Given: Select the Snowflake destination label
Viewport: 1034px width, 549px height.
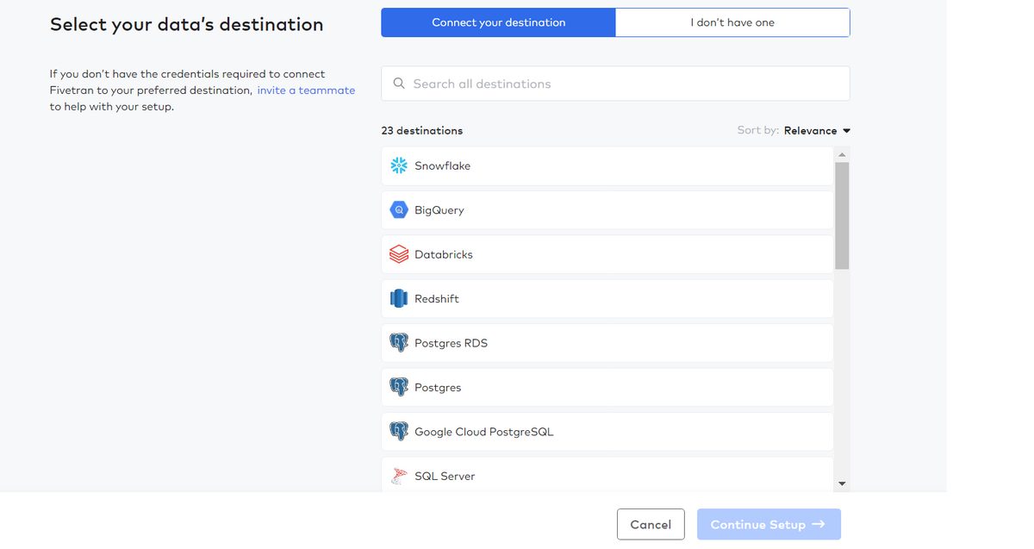Looking at the screenshot, I should tap(442, 165).
